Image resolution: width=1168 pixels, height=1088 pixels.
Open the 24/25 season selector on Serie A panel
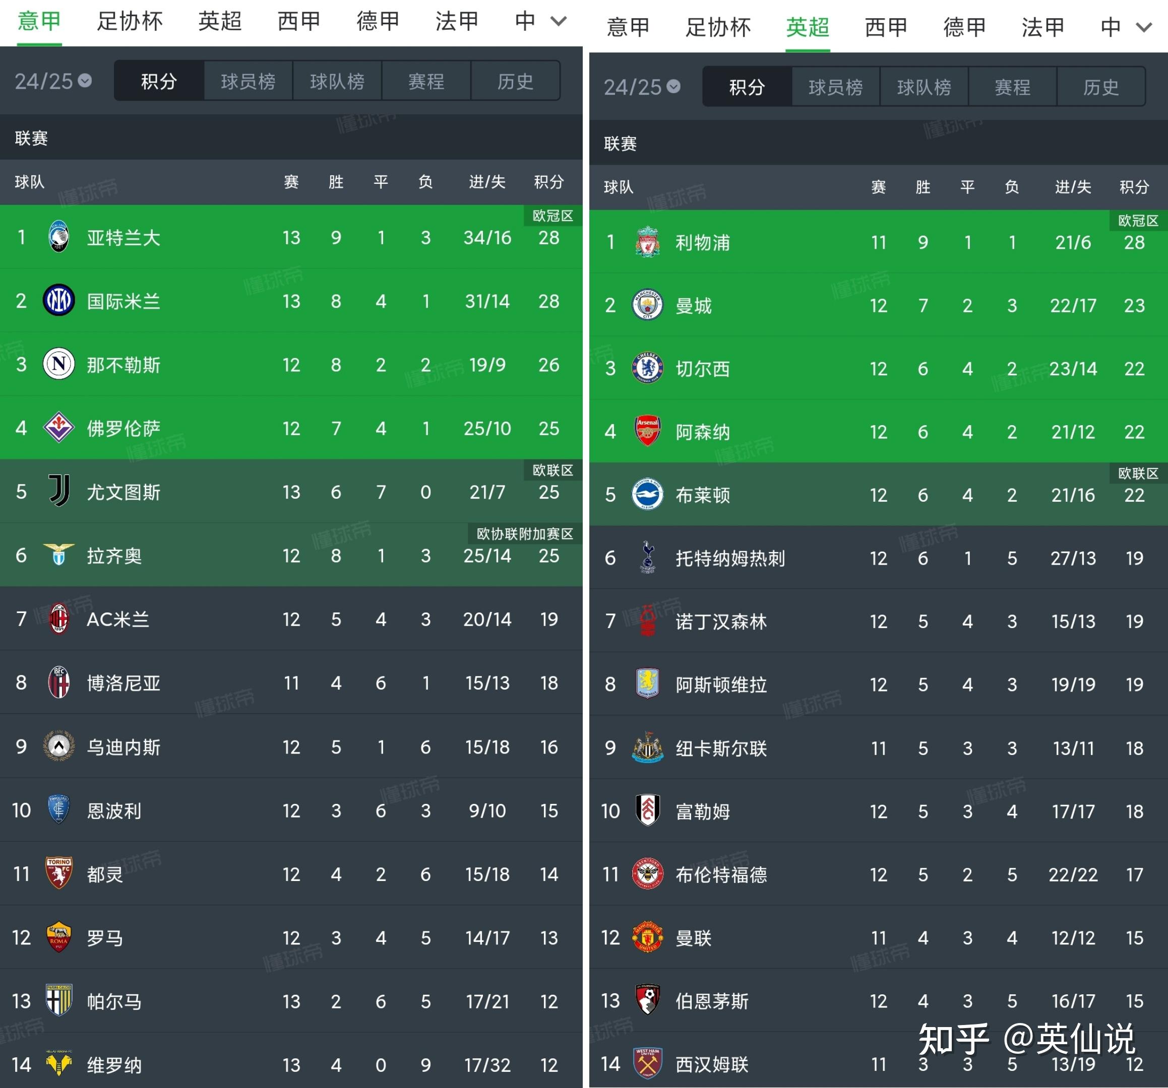coord(50,82)
